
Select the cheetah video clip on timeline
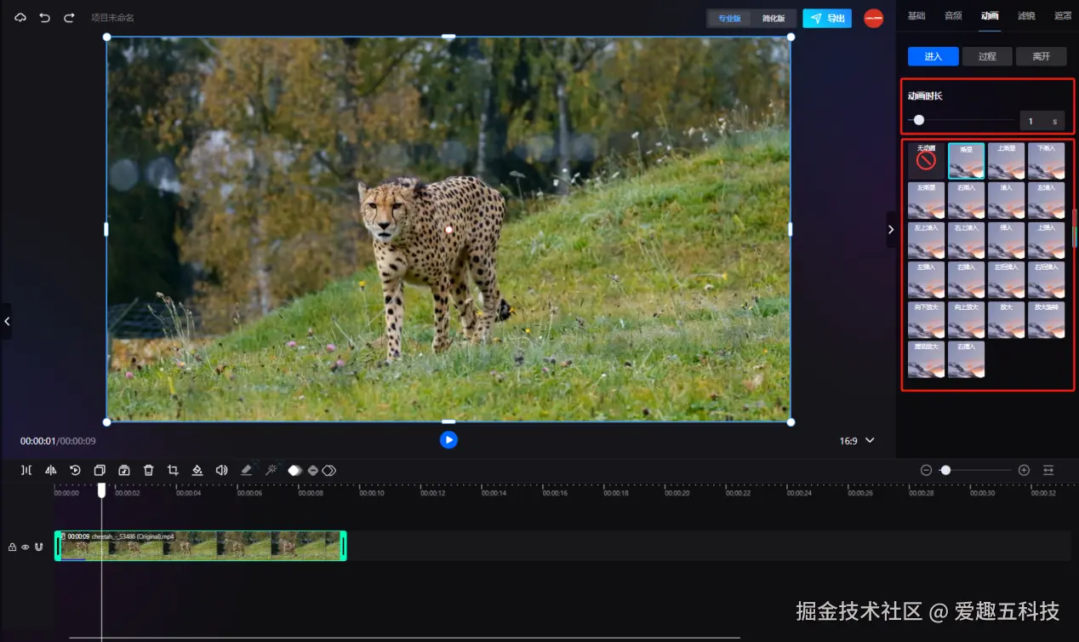tap(201, 546)
